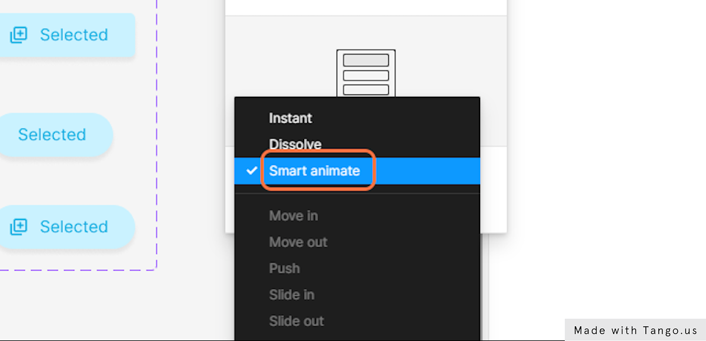Screen dimensions: 706x341
Task: Pick the Move in animation entry
Action: pos(294,216)
